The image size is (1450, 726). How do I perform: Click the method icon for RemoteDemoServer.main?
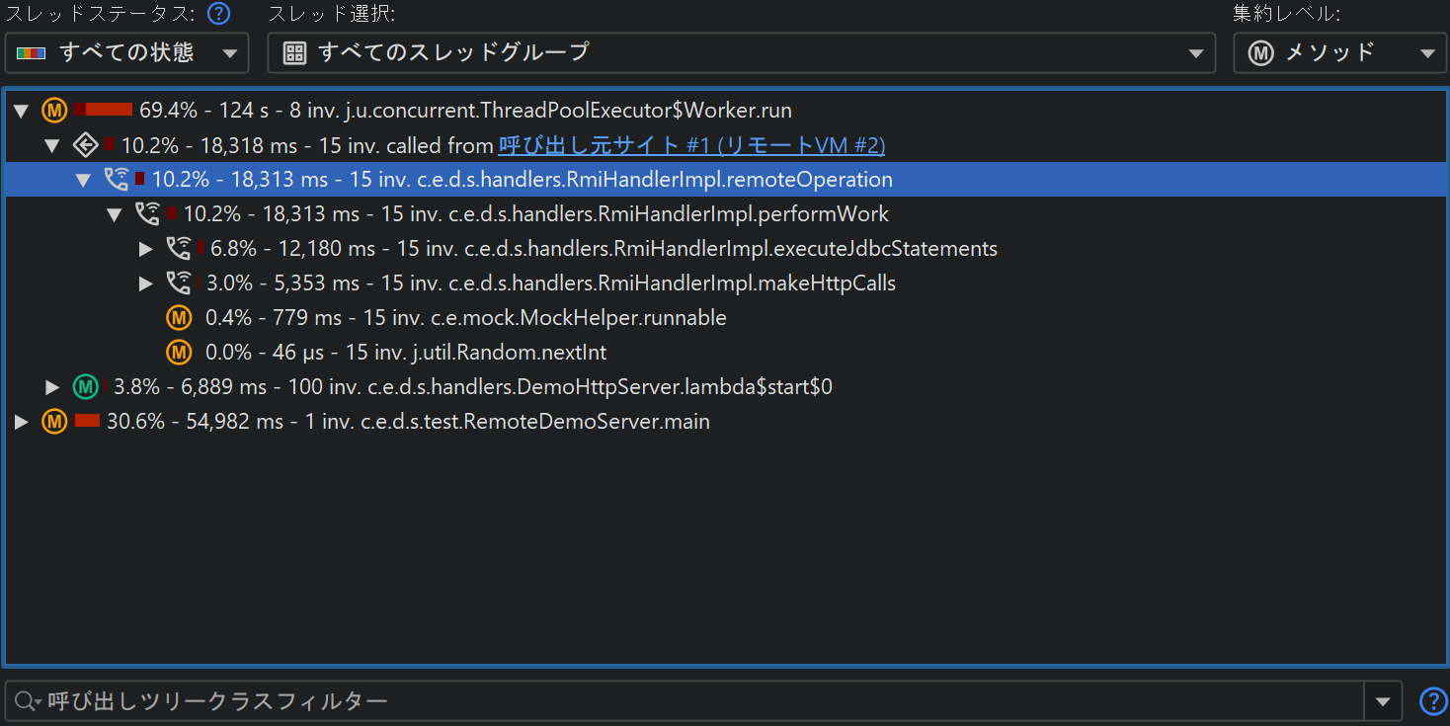point(54,422)
